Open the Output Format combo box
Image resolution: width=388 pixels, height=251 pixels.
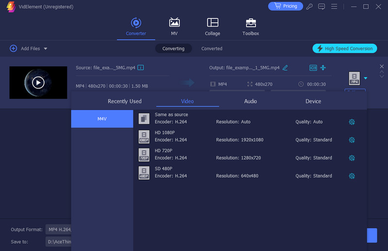pos(58,229)
